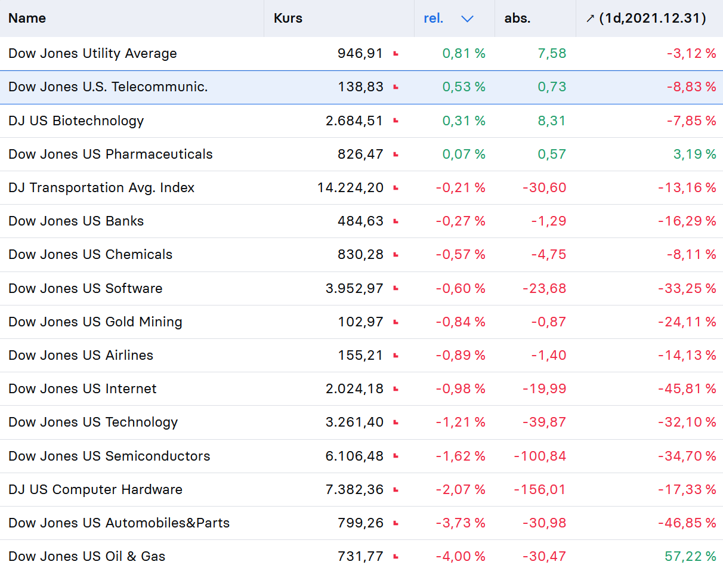Click the -0,89 % relative change
This screenshot has height=574, width=723.
pyautogui.click(x=461, y=355)
